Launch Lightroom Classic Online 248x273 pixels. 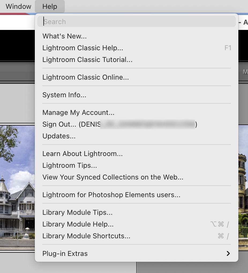[86, 77]
